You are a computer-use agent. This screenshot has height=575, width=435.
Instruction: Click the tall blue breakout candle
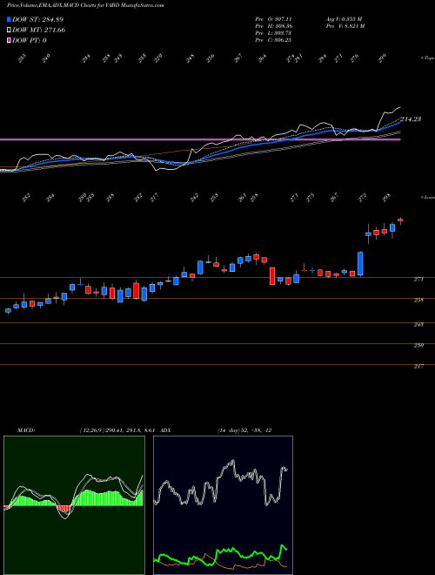(360, 263)
